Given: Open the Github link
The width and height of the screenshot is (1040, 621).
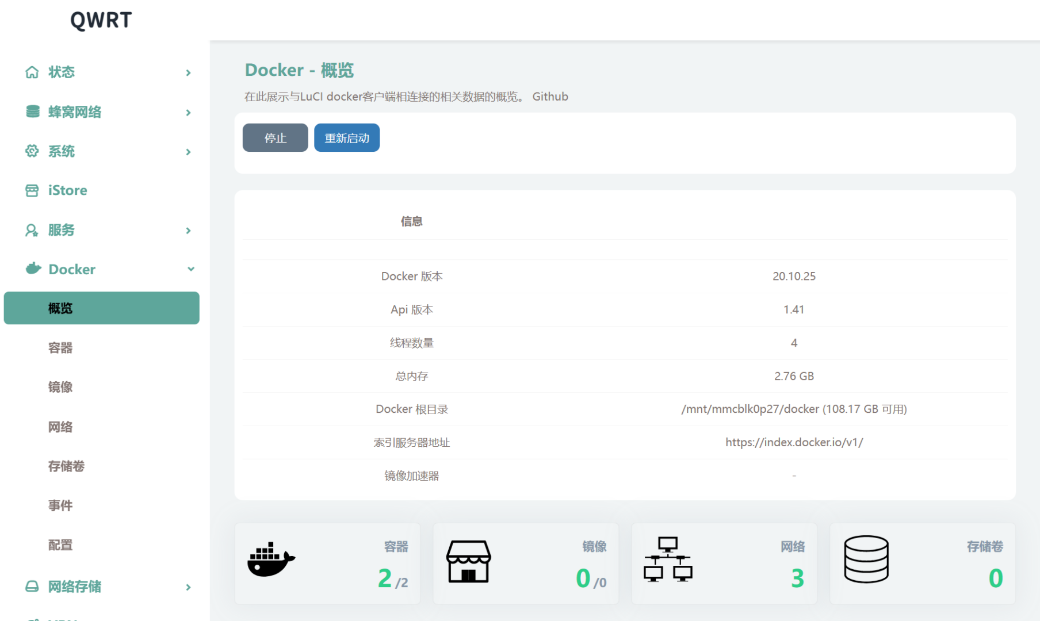Looking at the screenshot, I should (550, 97).
